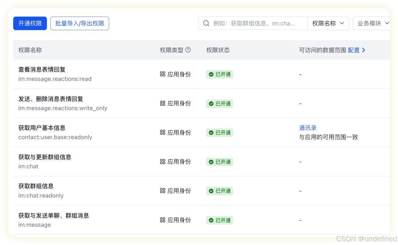Click the grid icon in contact:user.base:readonly row
Image resolution: width=398 pixels, height=245 pixels.
[163, 132]
